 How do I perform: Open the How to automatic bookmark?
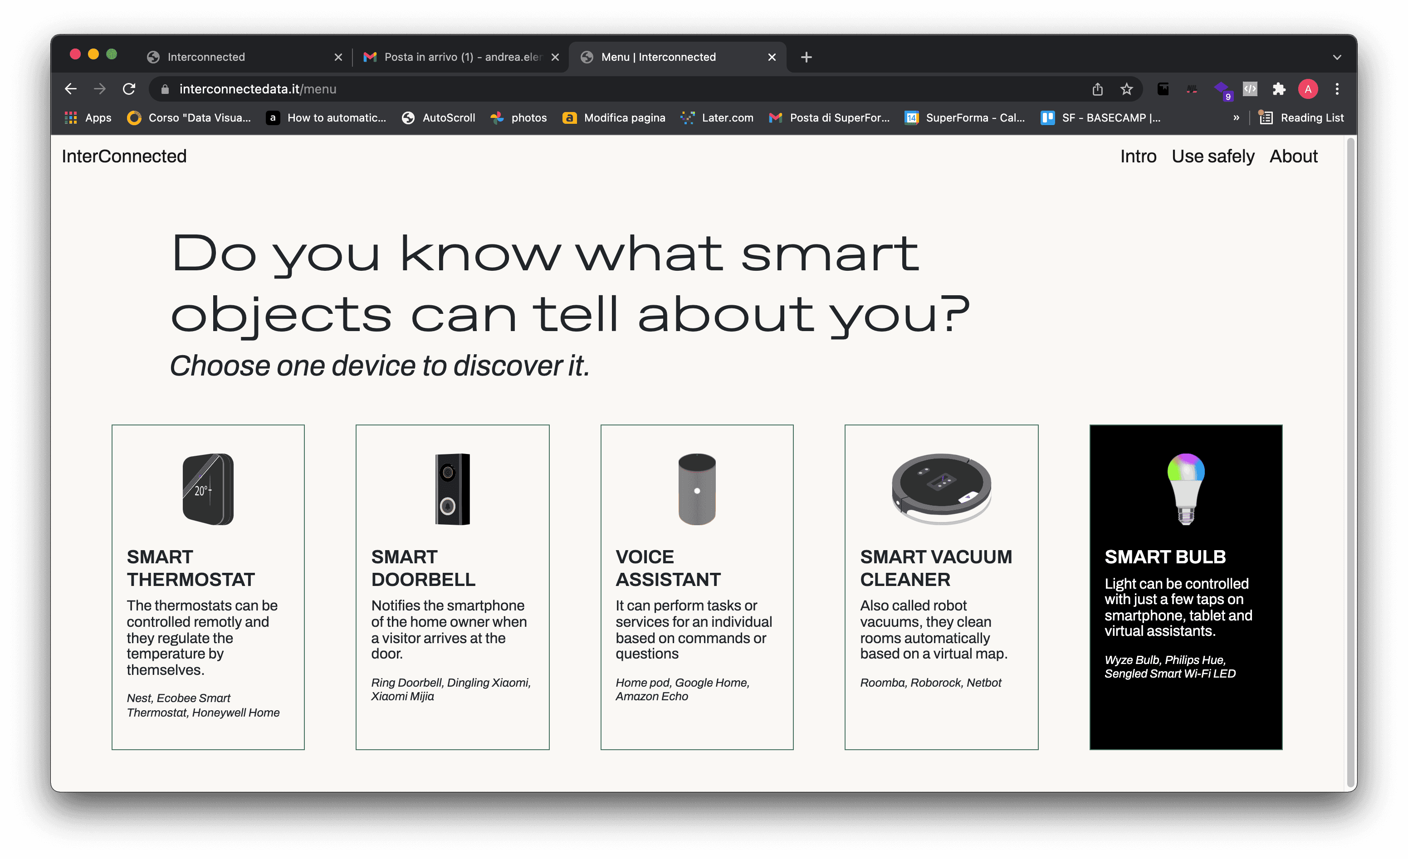click(326, 118)
